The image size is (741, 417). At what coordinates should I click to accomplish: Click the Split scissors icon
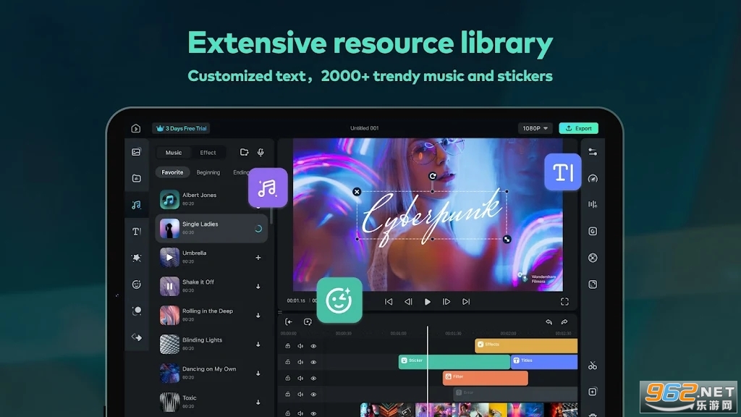click(593, 366)
